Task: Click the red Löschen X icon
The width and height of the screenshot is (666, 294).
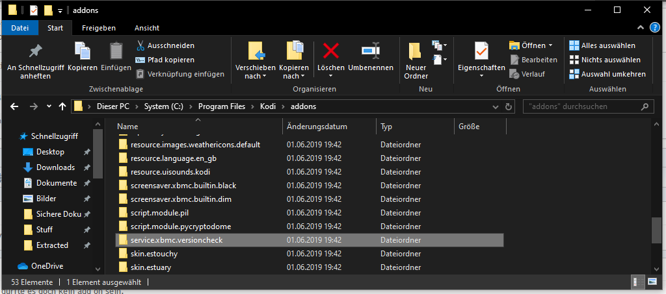Action: pos(331,51)
